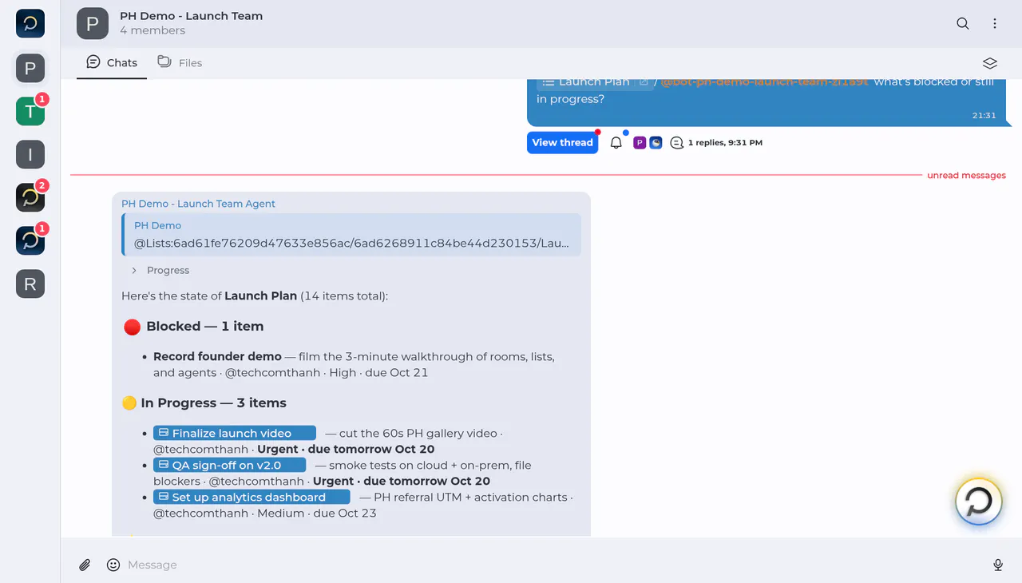Click the layers icon below the header
Viewport: 1022px width, 583px height.
tap(990, 63)
